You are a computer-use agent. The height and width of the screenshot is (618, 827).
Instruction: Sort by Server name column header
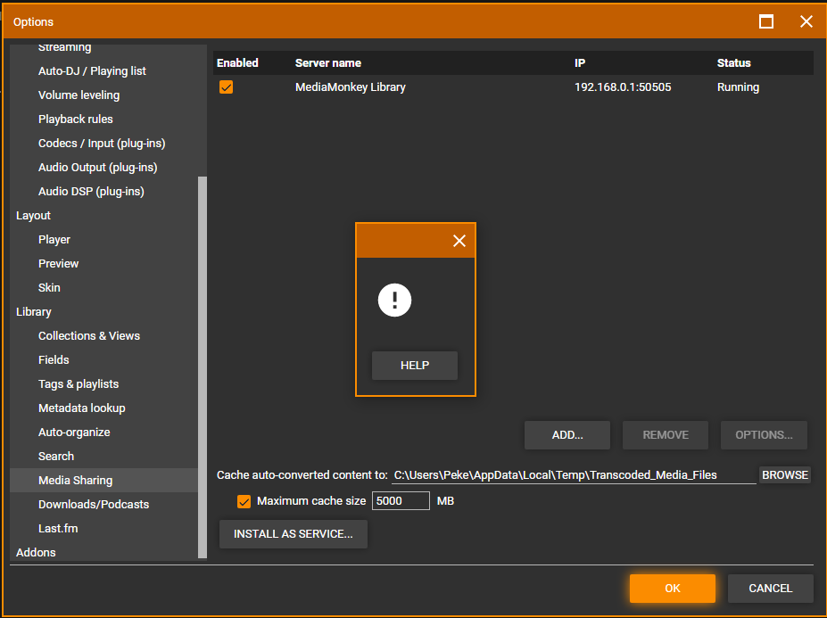328,63
